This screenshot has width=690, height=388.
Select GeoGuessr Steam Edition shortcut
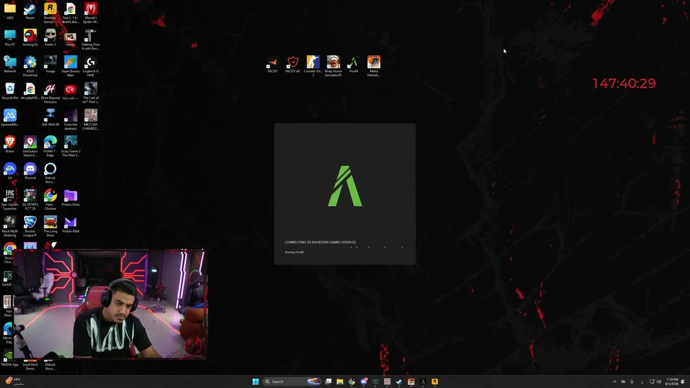30,147
